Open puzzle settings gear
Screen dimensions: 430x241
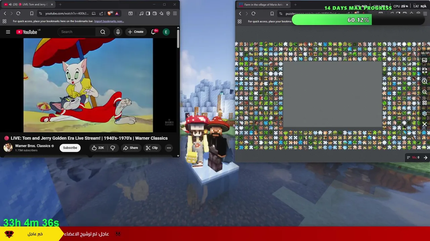pyautogui.click(x=425, y=113)
